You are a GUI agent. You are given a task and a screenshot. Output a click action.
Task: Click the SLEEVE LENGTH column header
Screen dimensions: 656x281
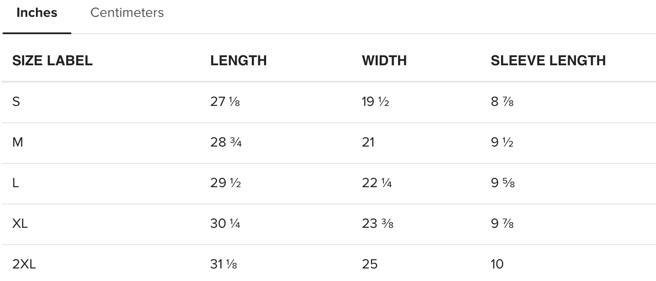548,61
